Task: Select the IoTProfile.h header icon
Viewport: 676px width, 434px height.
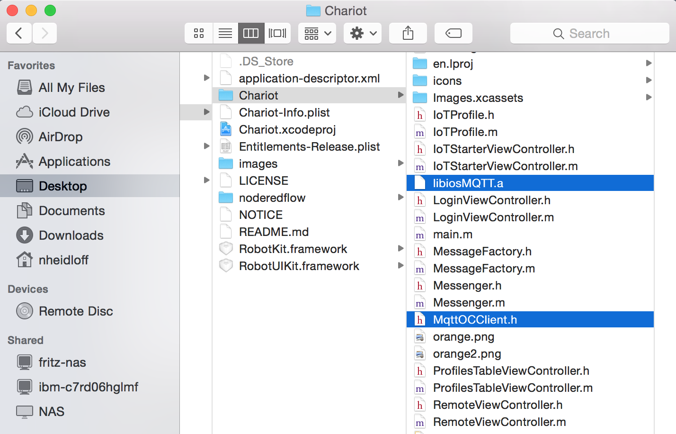Action: pos(420,115)
